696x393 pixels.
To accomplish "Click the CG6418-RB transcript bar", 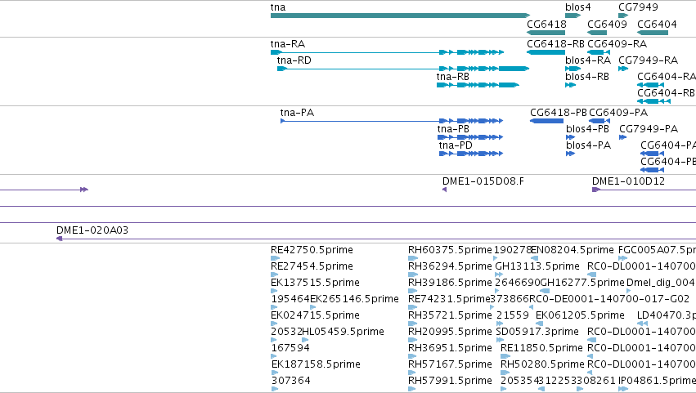I will [546, 52].
